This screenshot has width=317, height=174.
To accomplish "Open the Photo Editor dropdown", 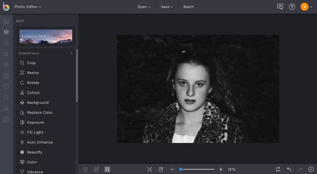I will coord(28,7).
